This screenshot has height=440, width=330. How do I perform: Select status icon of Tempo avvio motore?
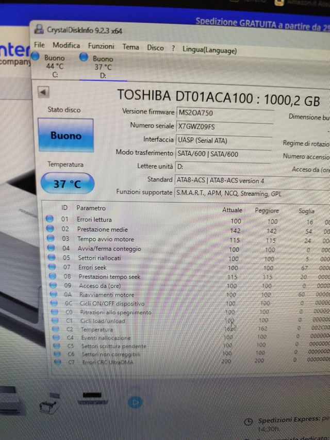pyautogui.click(x=51, y=239)
